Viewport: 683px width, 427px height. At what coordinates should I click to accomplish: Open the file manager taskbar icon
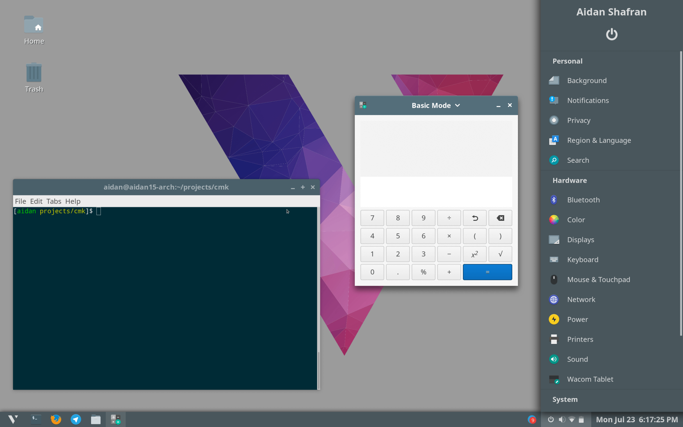click(96, 419)
